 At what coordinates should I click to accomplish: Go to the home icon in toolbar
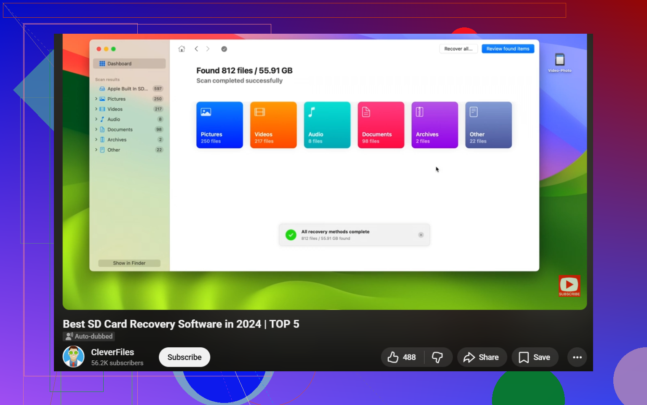click(182, 49)
